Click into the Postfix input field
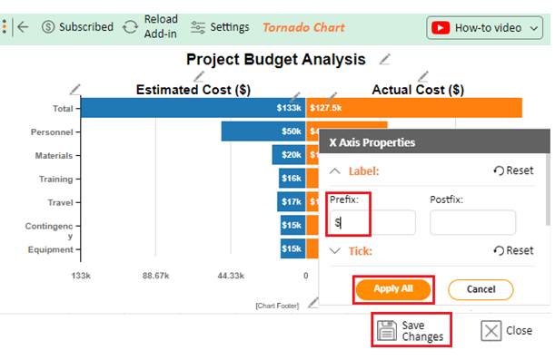The image size is (555, 360). (472, 222)
